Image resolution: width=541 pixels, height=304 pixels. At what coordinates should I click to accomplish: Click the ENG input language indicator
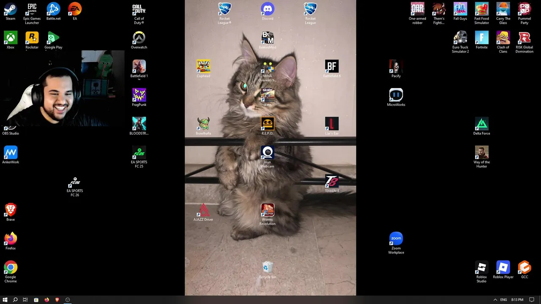pyautogui.click(x=504, y=300)
